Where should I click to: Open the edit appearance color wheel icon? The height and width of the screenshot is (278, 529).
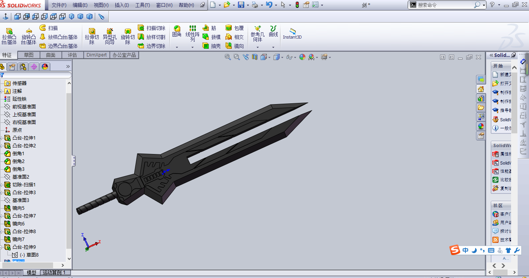tap(302, 57)
